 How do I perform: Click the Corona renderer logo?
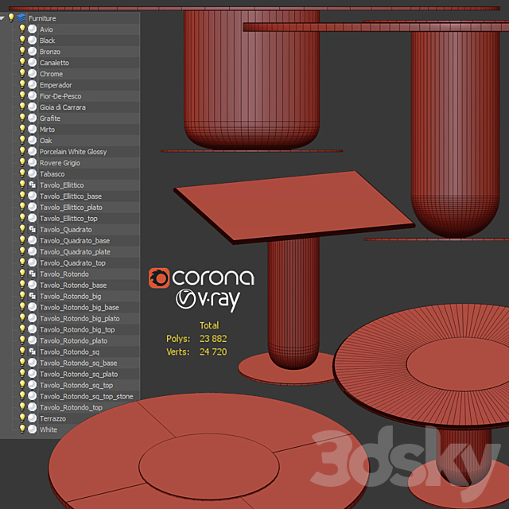click(x=202, y=278)
